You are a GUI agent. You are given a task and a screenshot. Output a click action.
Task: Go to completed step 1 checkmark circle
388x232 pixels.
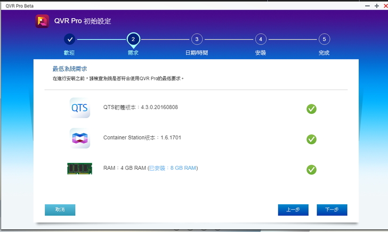69,39
